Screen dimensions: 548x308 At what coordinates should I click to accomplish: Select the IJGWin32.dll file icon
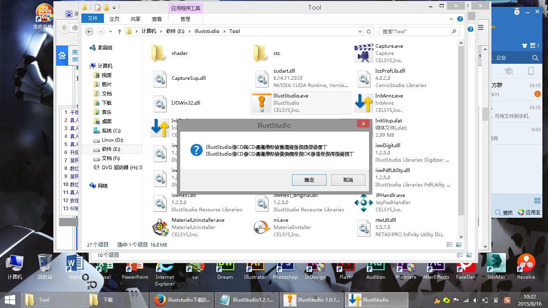(x=160, y=103)
